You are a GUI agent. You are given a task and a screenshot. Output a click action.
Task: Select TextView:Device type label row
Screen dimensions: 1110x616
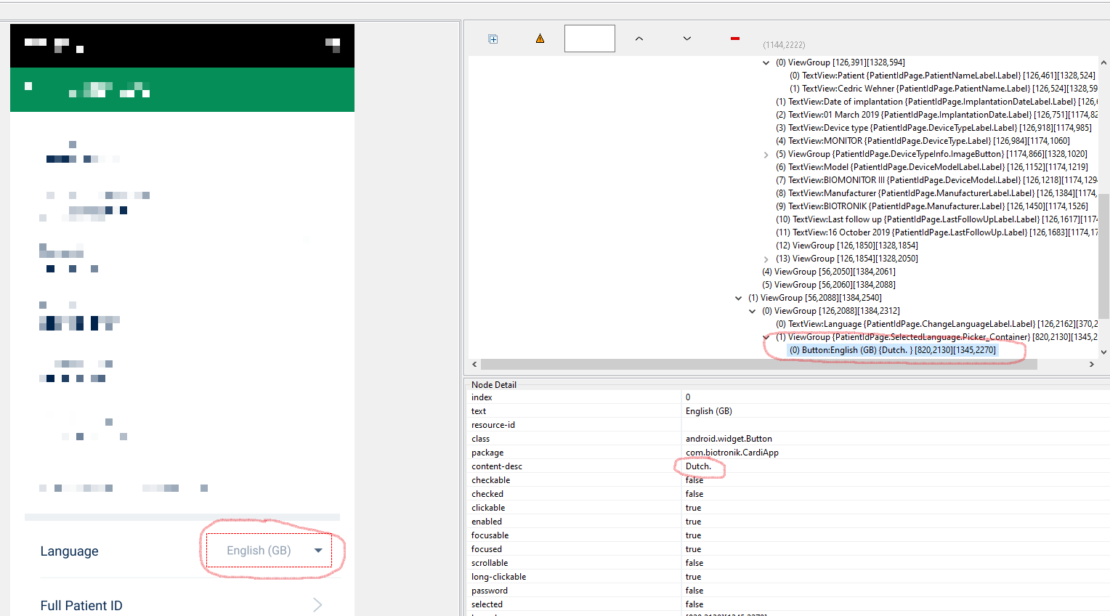tap(933, 128)
